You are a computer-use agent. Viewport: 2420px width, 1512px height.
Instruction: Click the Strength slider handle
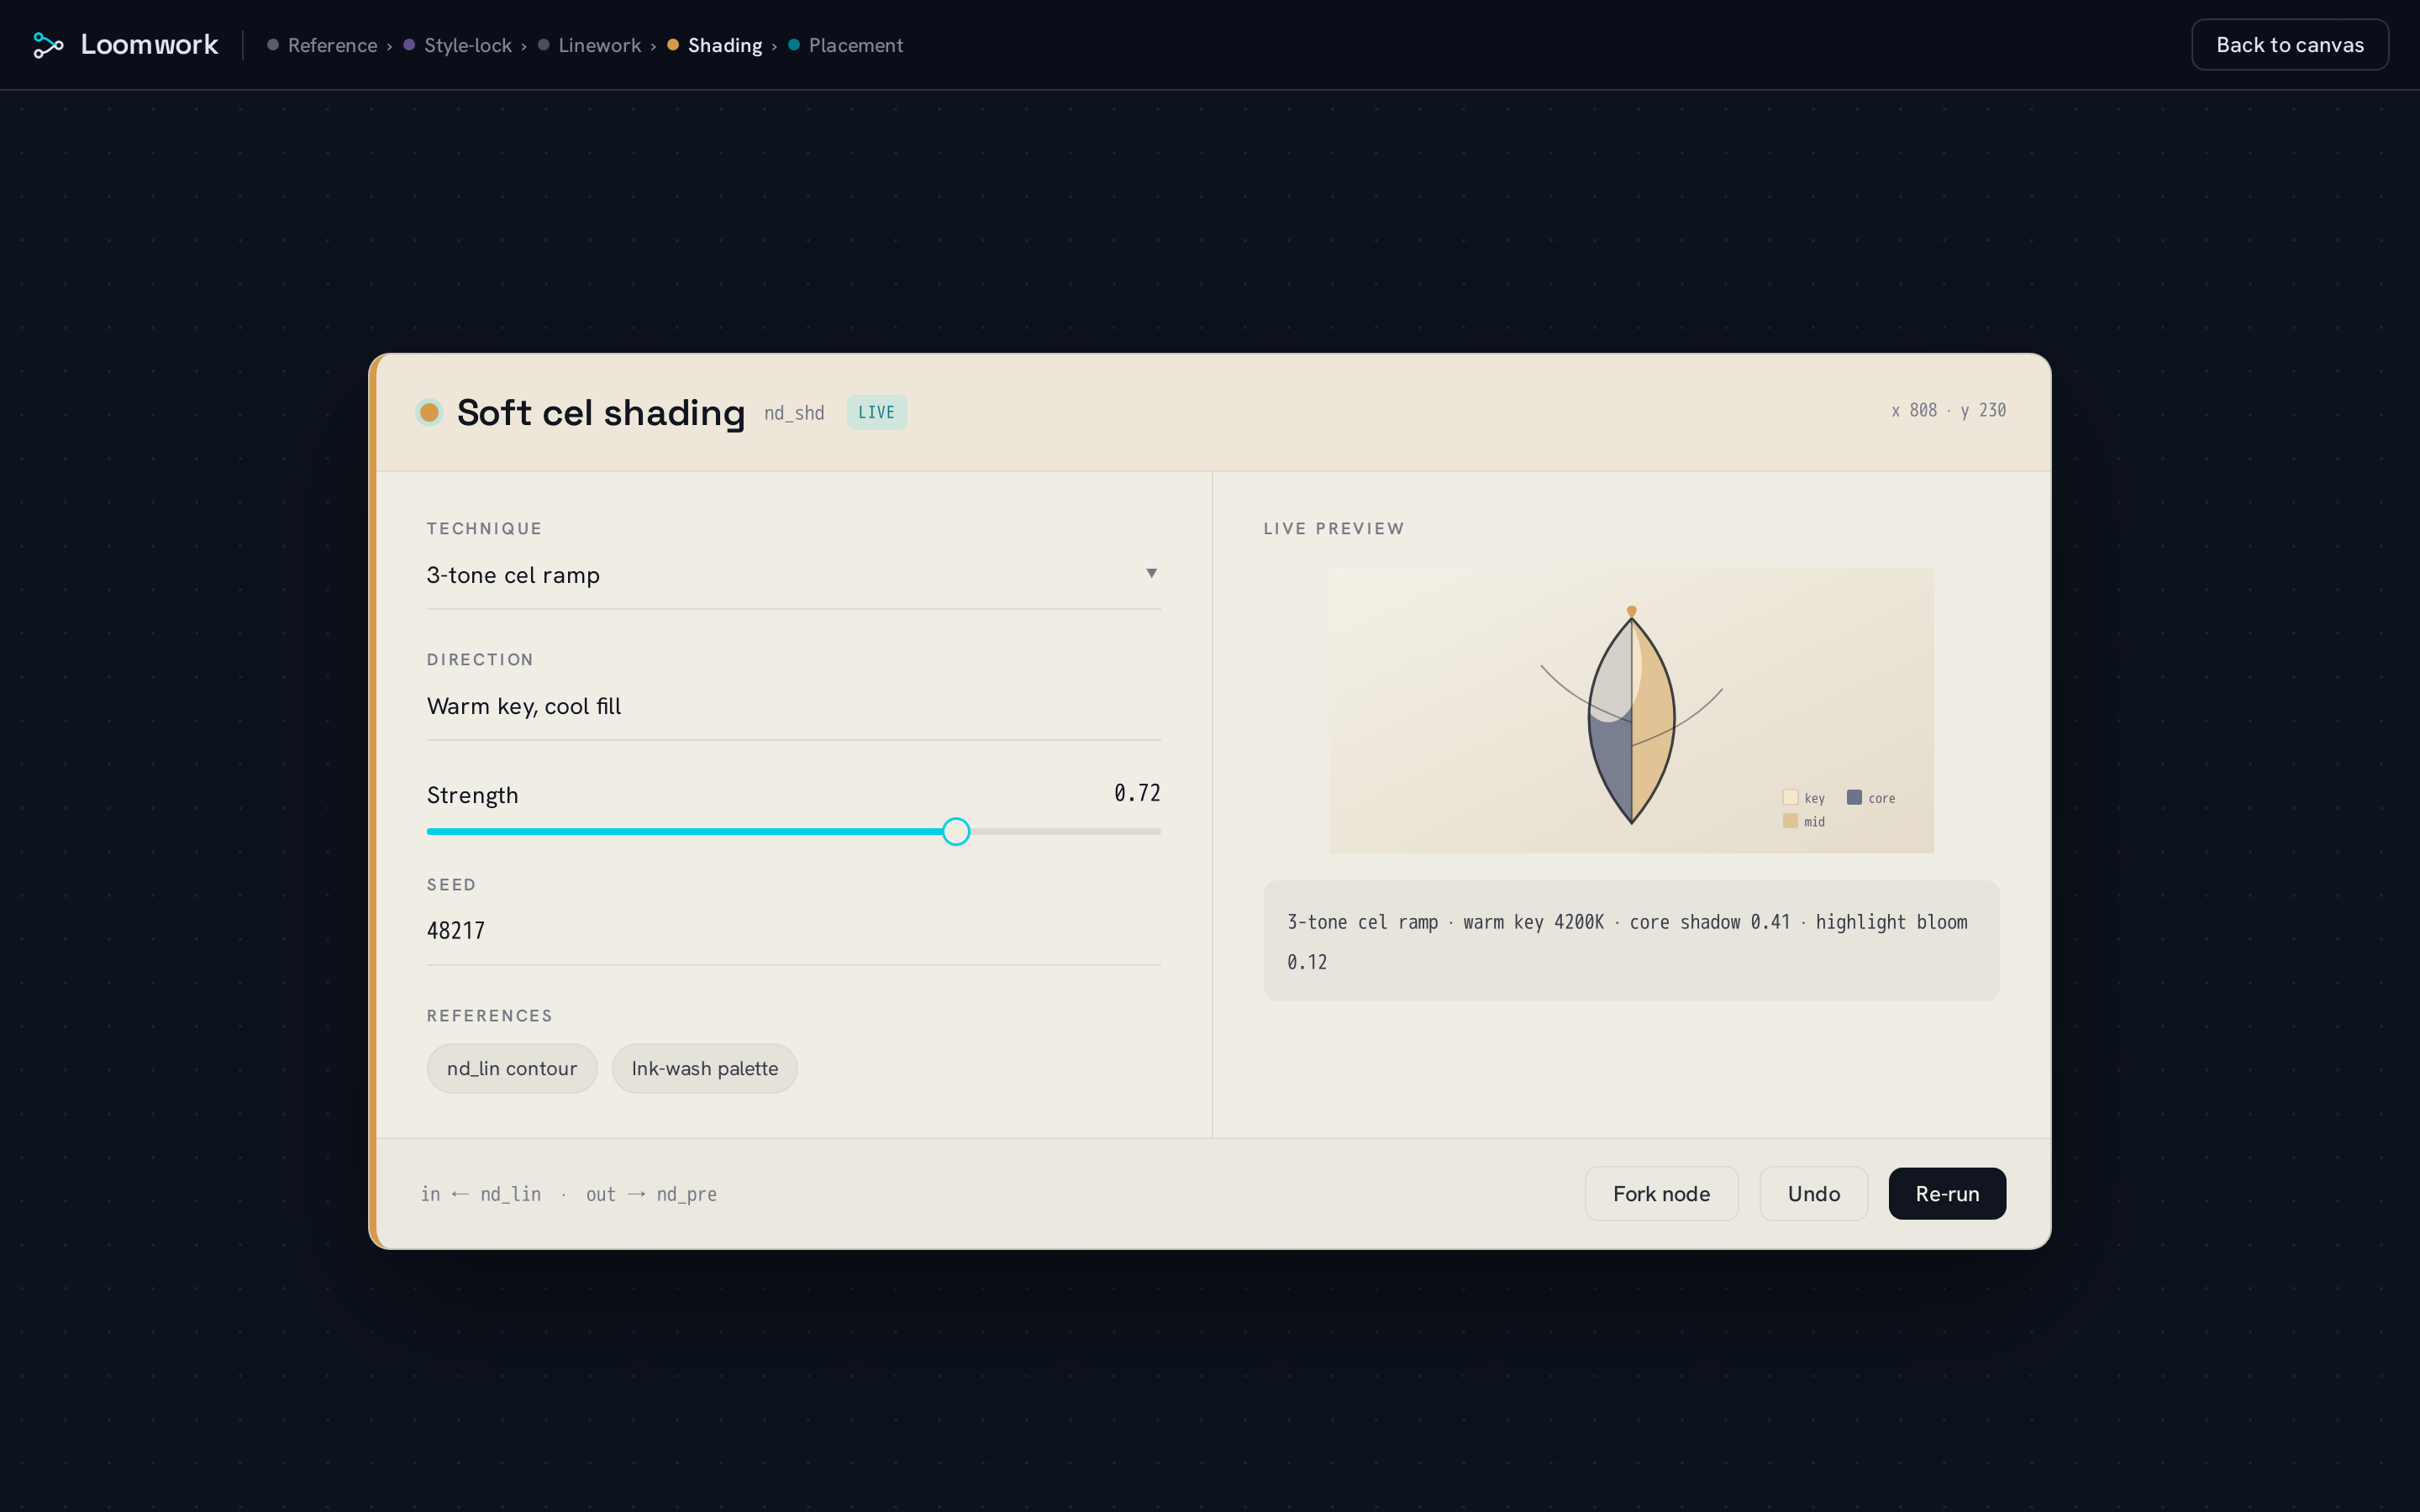click(x=956, y=831)
